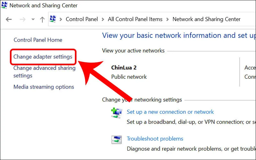The width and height of the screenshot is (256, 160).
Task: Select the Network and Sharing Center breadcrumb
Action: pos(206,19)
